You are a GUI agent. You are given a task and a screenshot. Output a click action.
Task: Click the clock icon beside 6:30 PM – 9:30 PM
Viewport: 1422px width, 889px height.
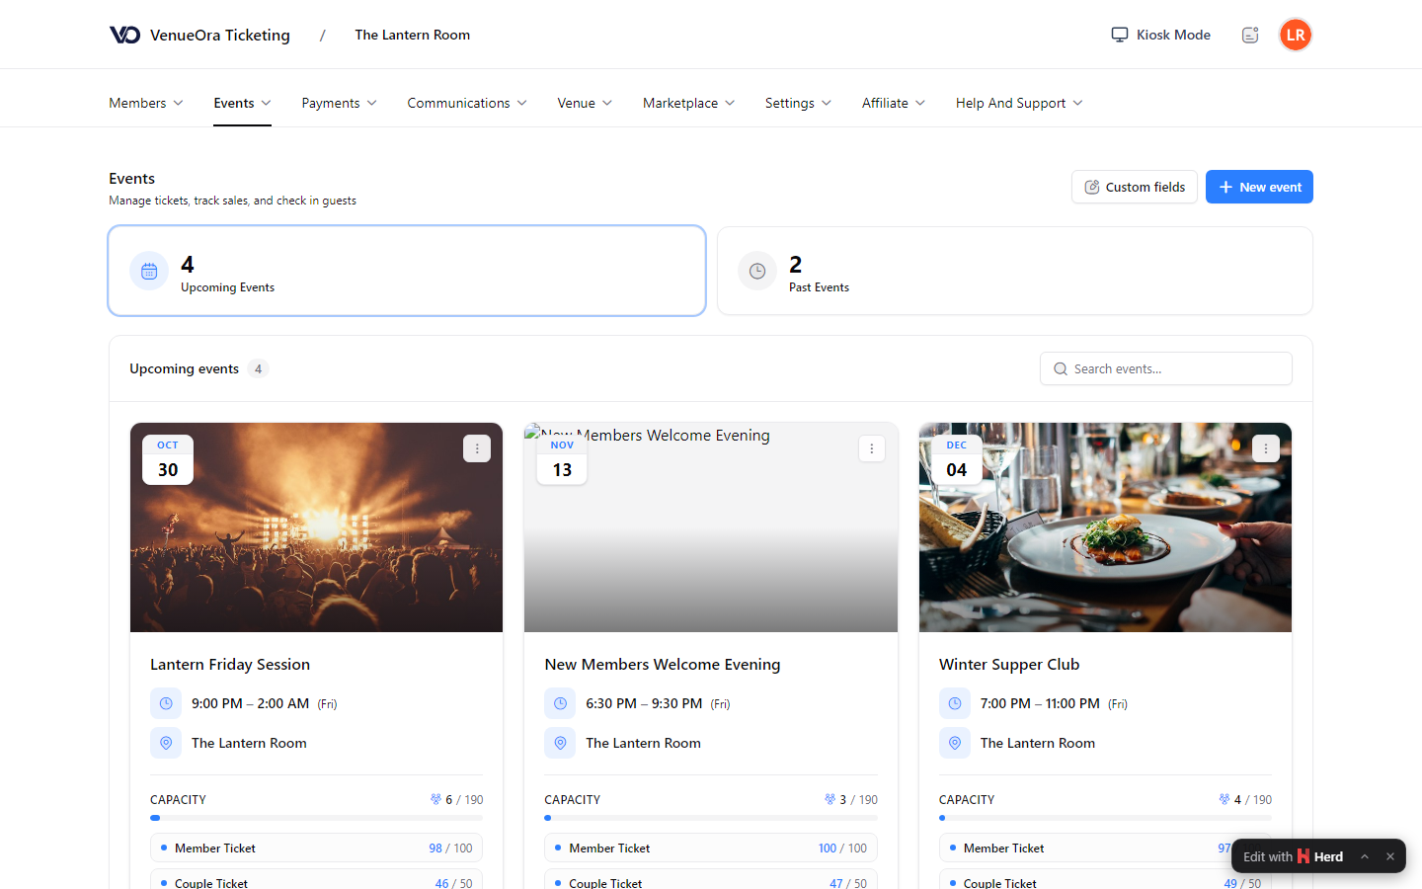click(x=560, y=703)
